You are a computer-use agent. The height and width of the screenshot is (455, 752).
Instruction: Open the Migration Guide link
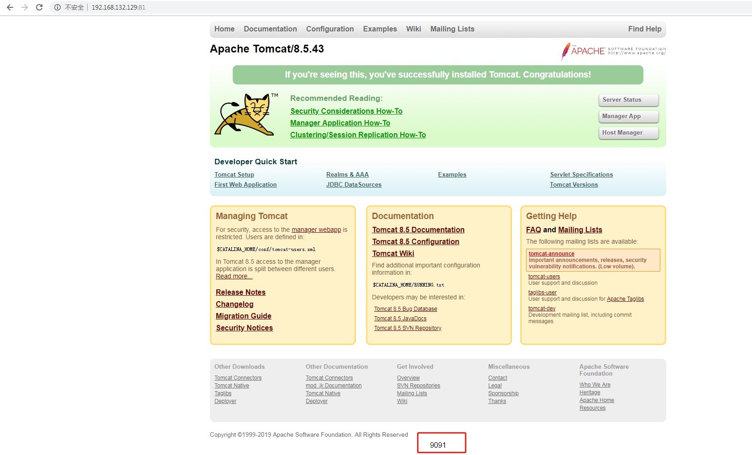click(x=243, y=316)
